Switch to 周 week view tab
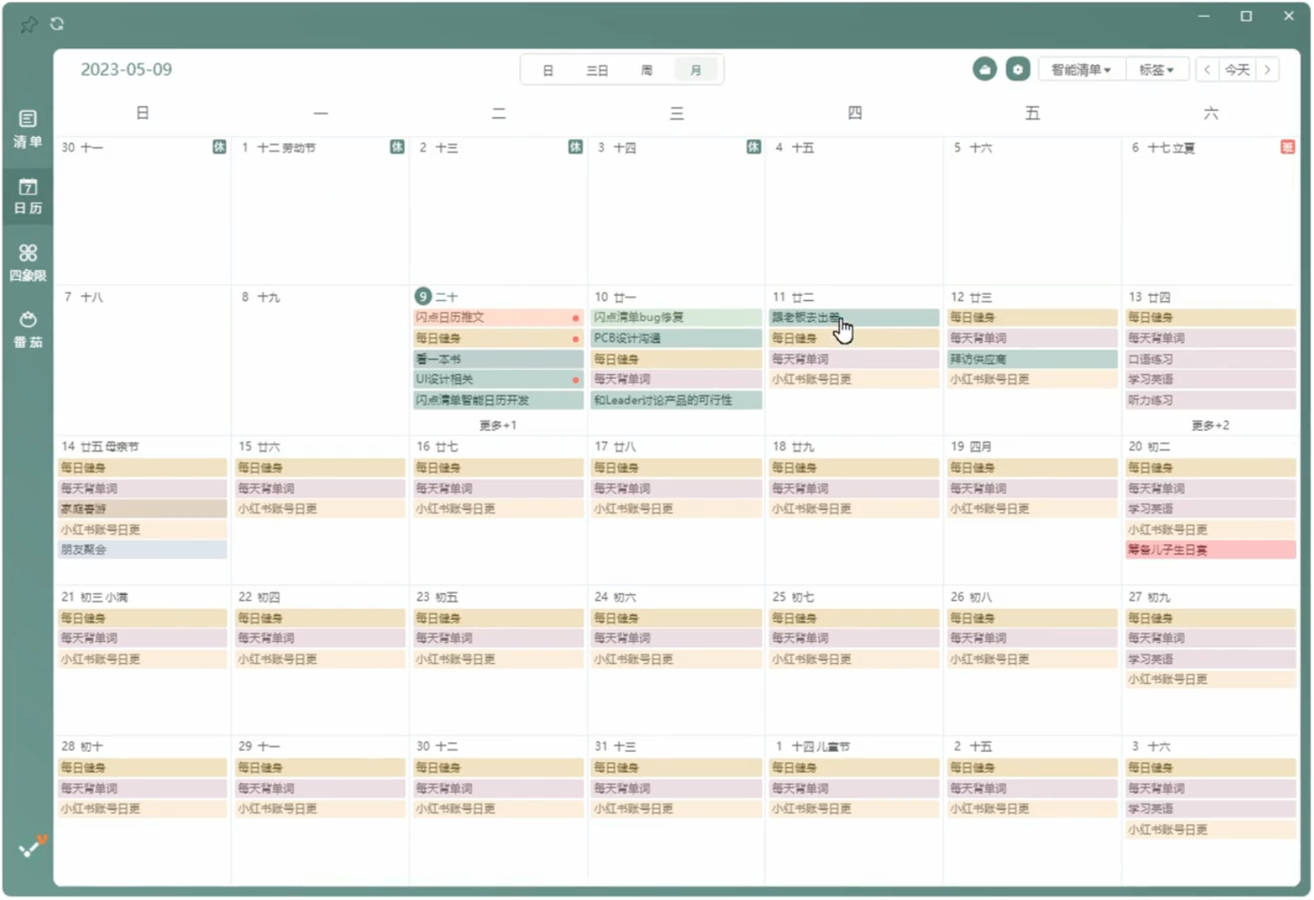 [x=647, y=70]
